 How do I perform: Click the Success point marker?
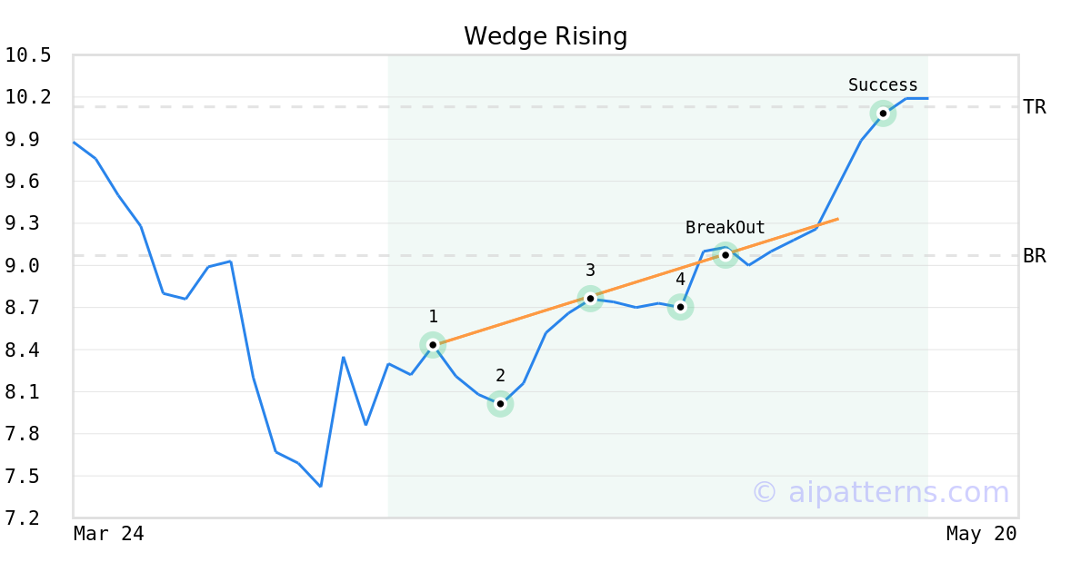click(883, 113)
